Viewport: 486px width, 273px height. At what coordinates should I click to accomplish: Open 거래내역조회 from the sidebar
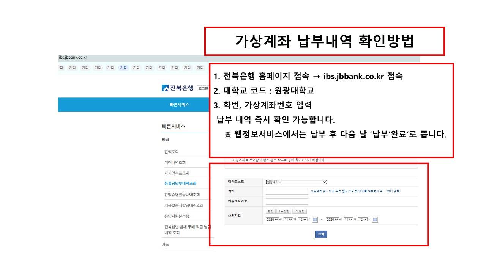pos(175,162)
